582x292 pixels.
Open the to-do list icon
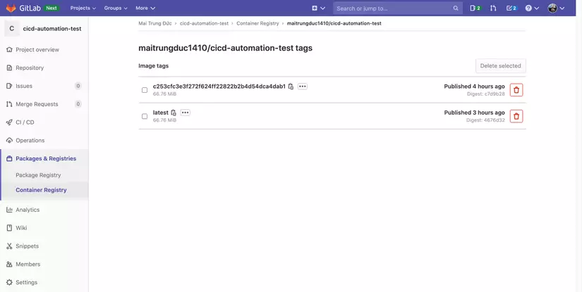click(x=511, y=8)
